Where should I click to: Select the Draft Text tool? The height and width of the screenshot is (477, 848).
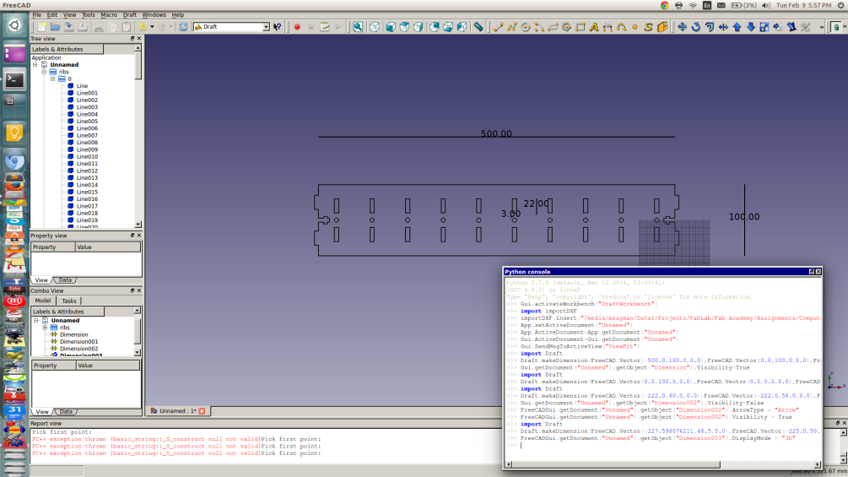tap(594, 27)
